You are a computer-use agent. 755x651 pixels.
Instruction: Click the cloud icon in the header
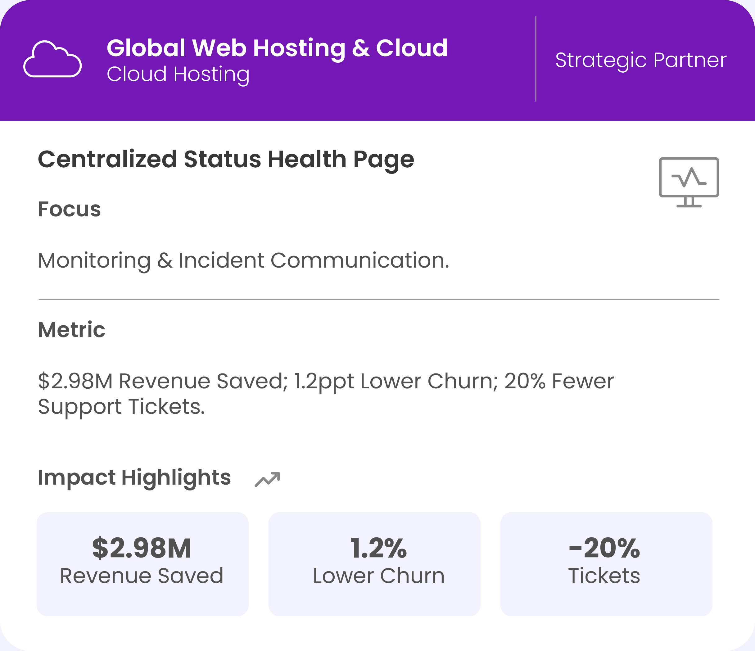[52, 59]
